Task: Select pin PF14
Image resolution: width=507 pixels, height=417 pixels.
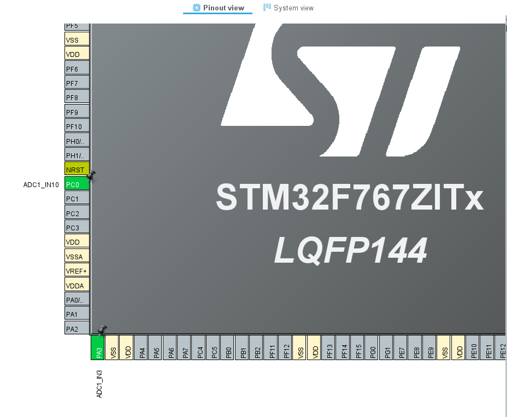Action: (343, 347)
